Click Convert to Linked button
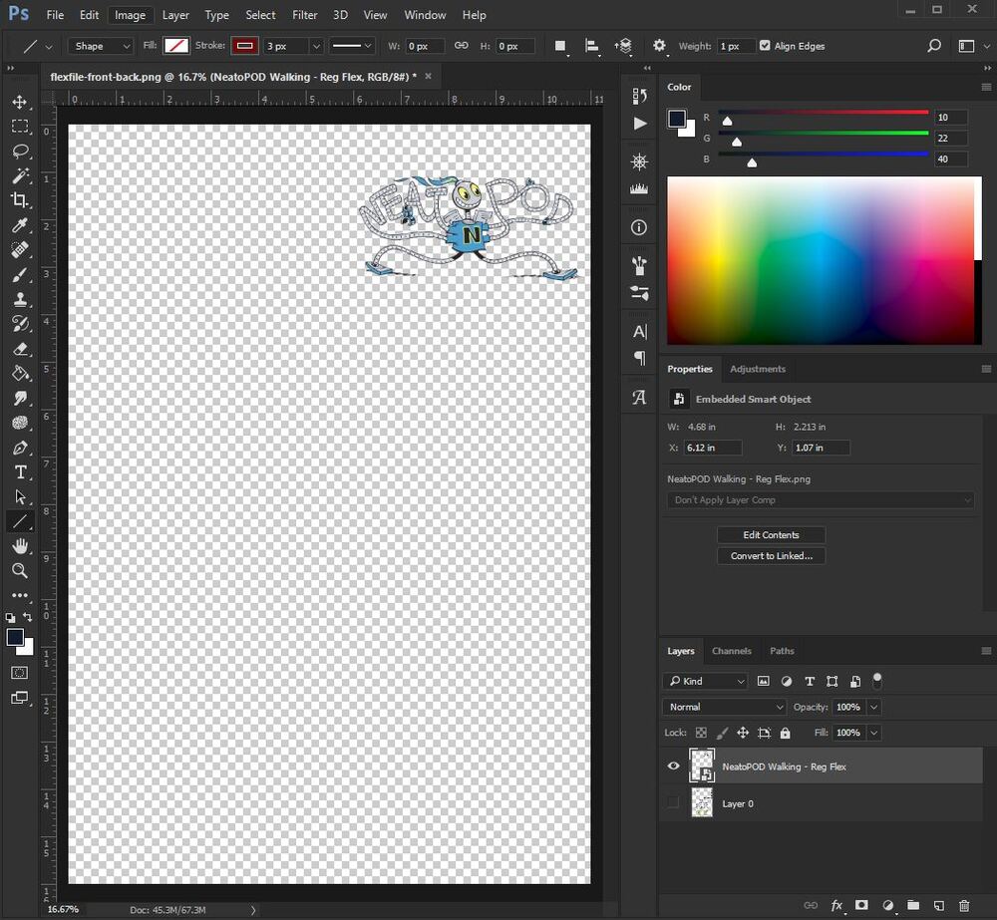The image size is (997, 920). [x=771, y=555]
